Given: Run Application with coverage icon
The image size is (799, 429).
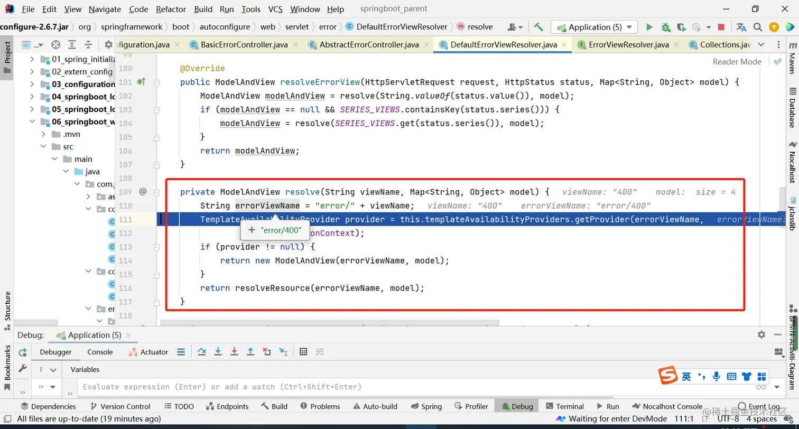Looking at the screenshot, I should tap(681, 27).
